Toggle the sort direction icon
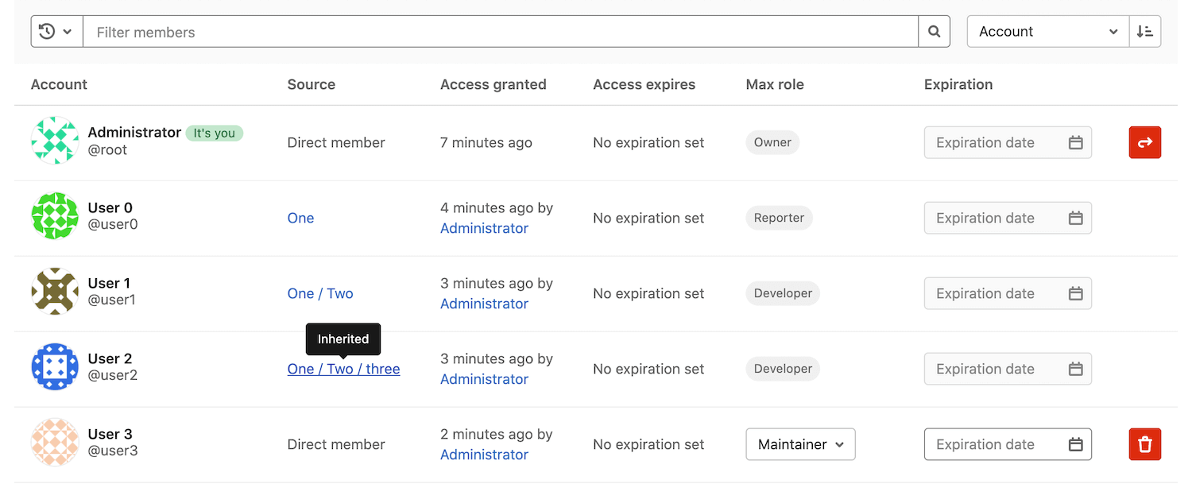Screen dimensions: 1192x484 tap(1144, 32)
